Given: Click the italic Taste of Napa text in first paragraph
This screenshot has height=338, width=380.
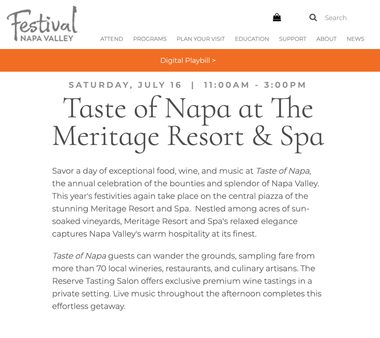Looking at the screenshot, I should coord(283,171).
